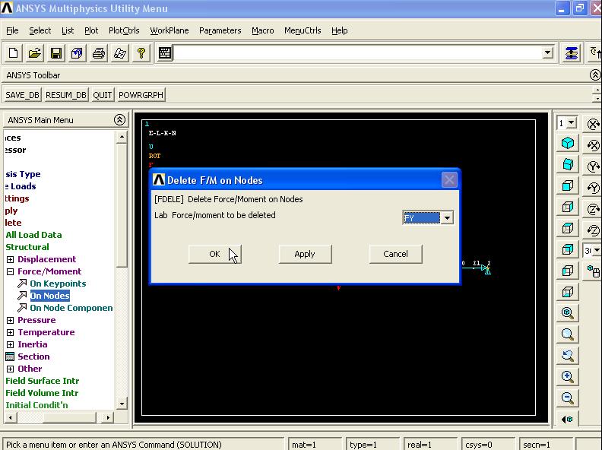
Task: Open the MenuCtrls menu
Action: click(303, 30)
